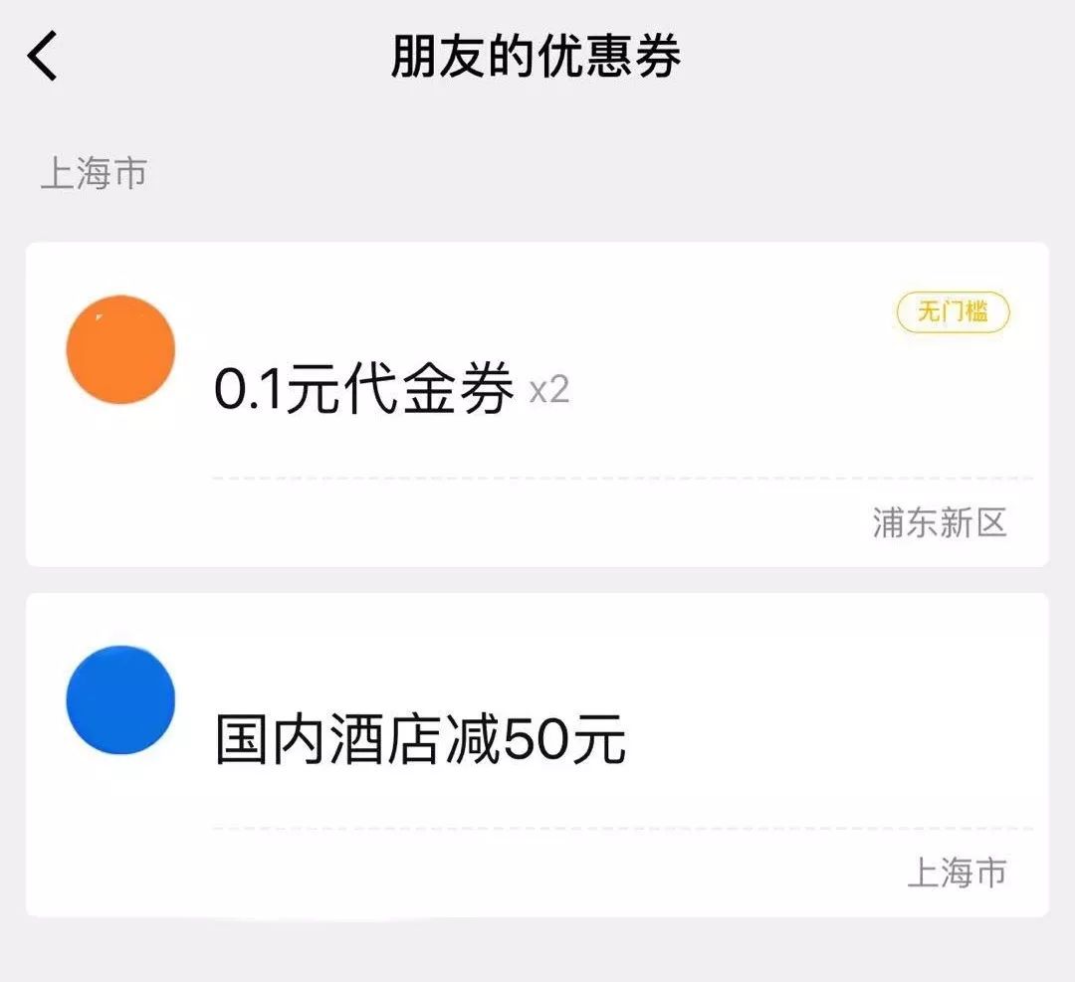Tap the orange circle merchant icon
This screenshot has width=1075, height=982.
click(x=120, y=349)
